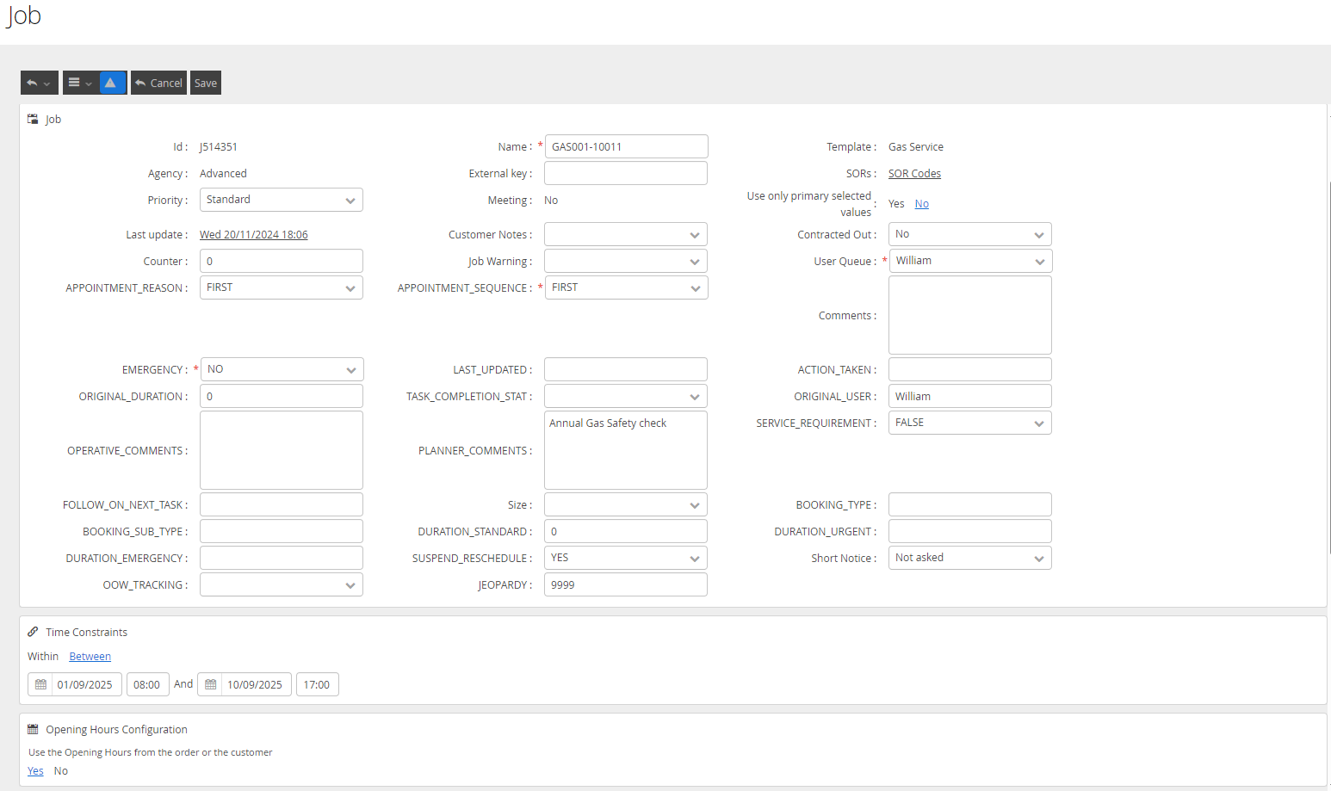The height and width of the screenshot is (791, 1331).
Task: Set Opening Hours option to No
Action: tap(61, 771)
